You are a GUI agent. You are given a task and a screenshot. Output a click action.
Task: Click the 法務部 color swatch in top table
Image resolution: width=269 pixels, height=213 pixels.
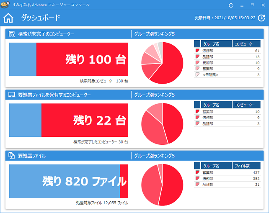197,51
